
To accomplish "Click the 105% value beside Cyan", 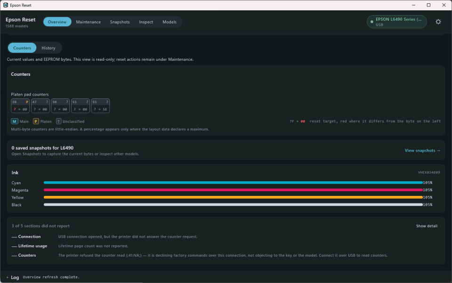I will pos(428,183).
